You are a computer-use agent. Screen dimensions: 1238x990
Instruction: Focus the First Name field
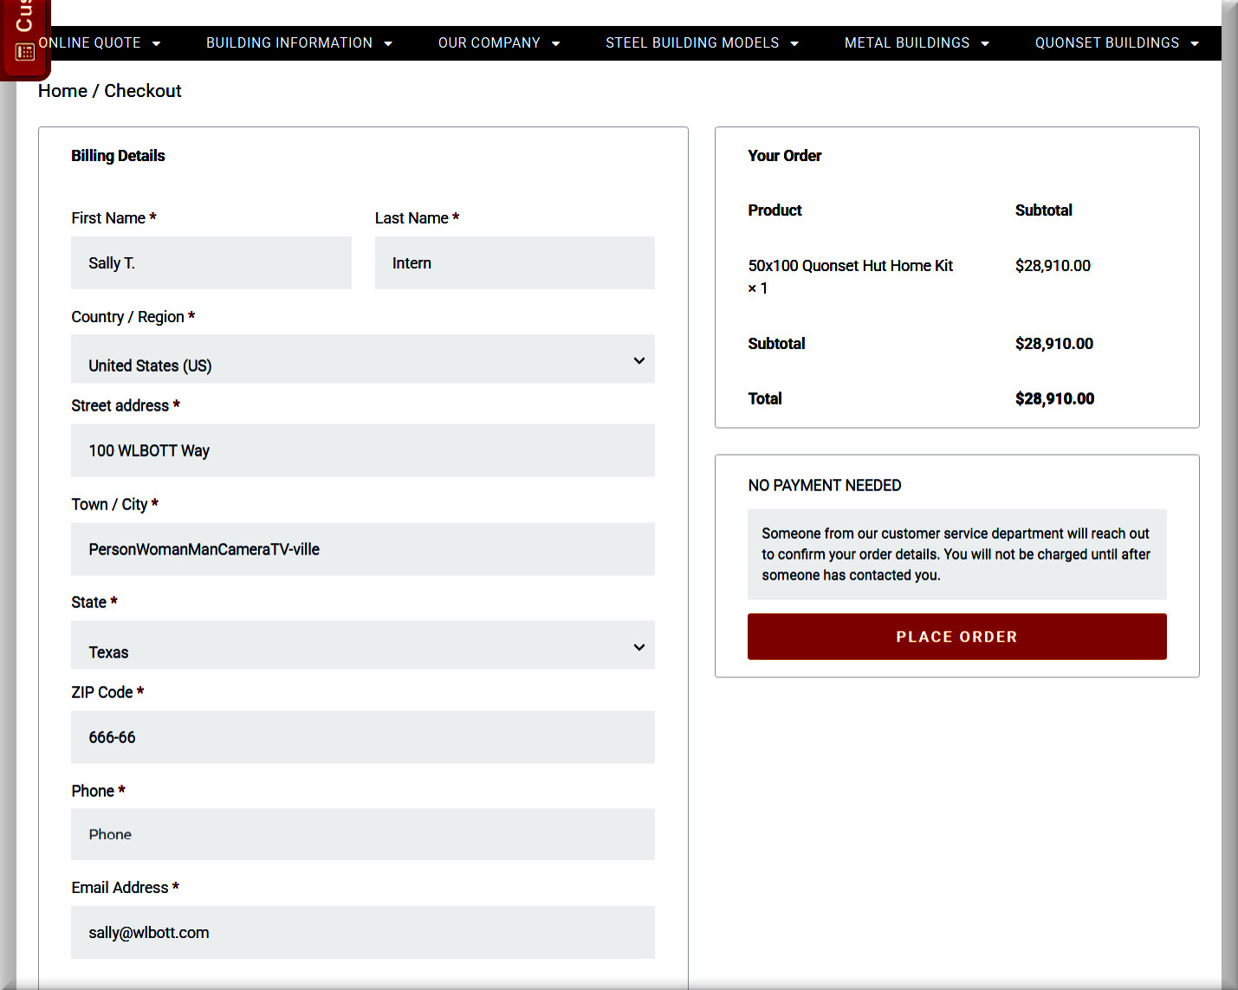point(211,263)
